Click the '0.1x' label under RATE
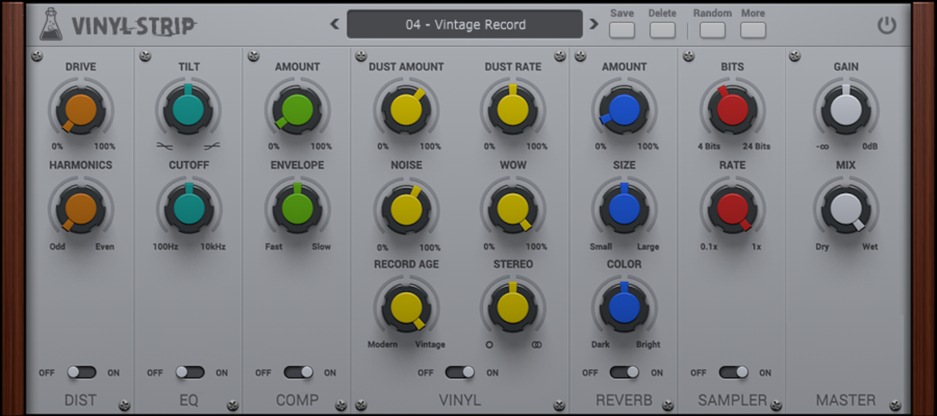The image size is (937, 416). [709, 246]
